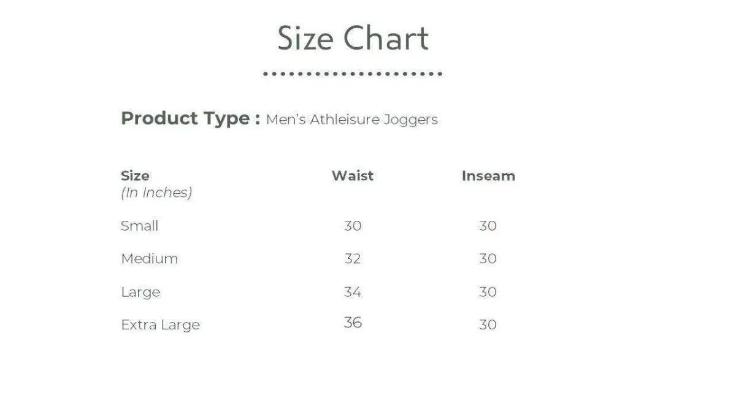Viewport: 736px width, 414px height.
Task: Click the inseam value in Large row
Action: (x=488, y=292)
